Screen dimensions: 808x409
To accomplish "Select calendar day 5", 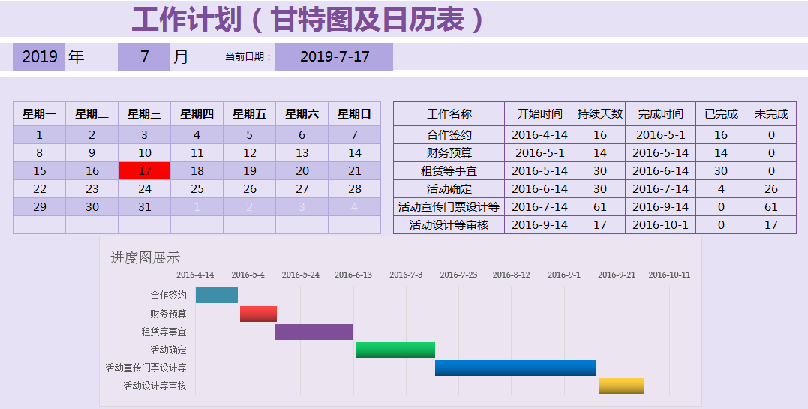I will pos(249,134).
